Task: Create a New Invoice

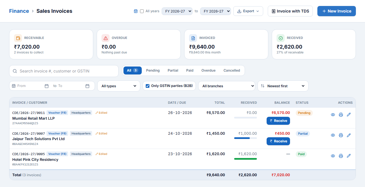Action: (x=336, y=11)
